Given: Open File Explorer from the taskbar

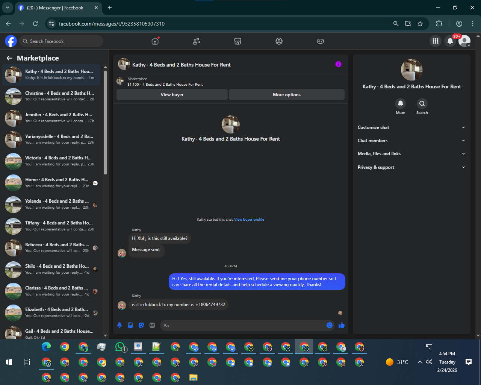Looking at the screenshot, I should click(193, 377).
